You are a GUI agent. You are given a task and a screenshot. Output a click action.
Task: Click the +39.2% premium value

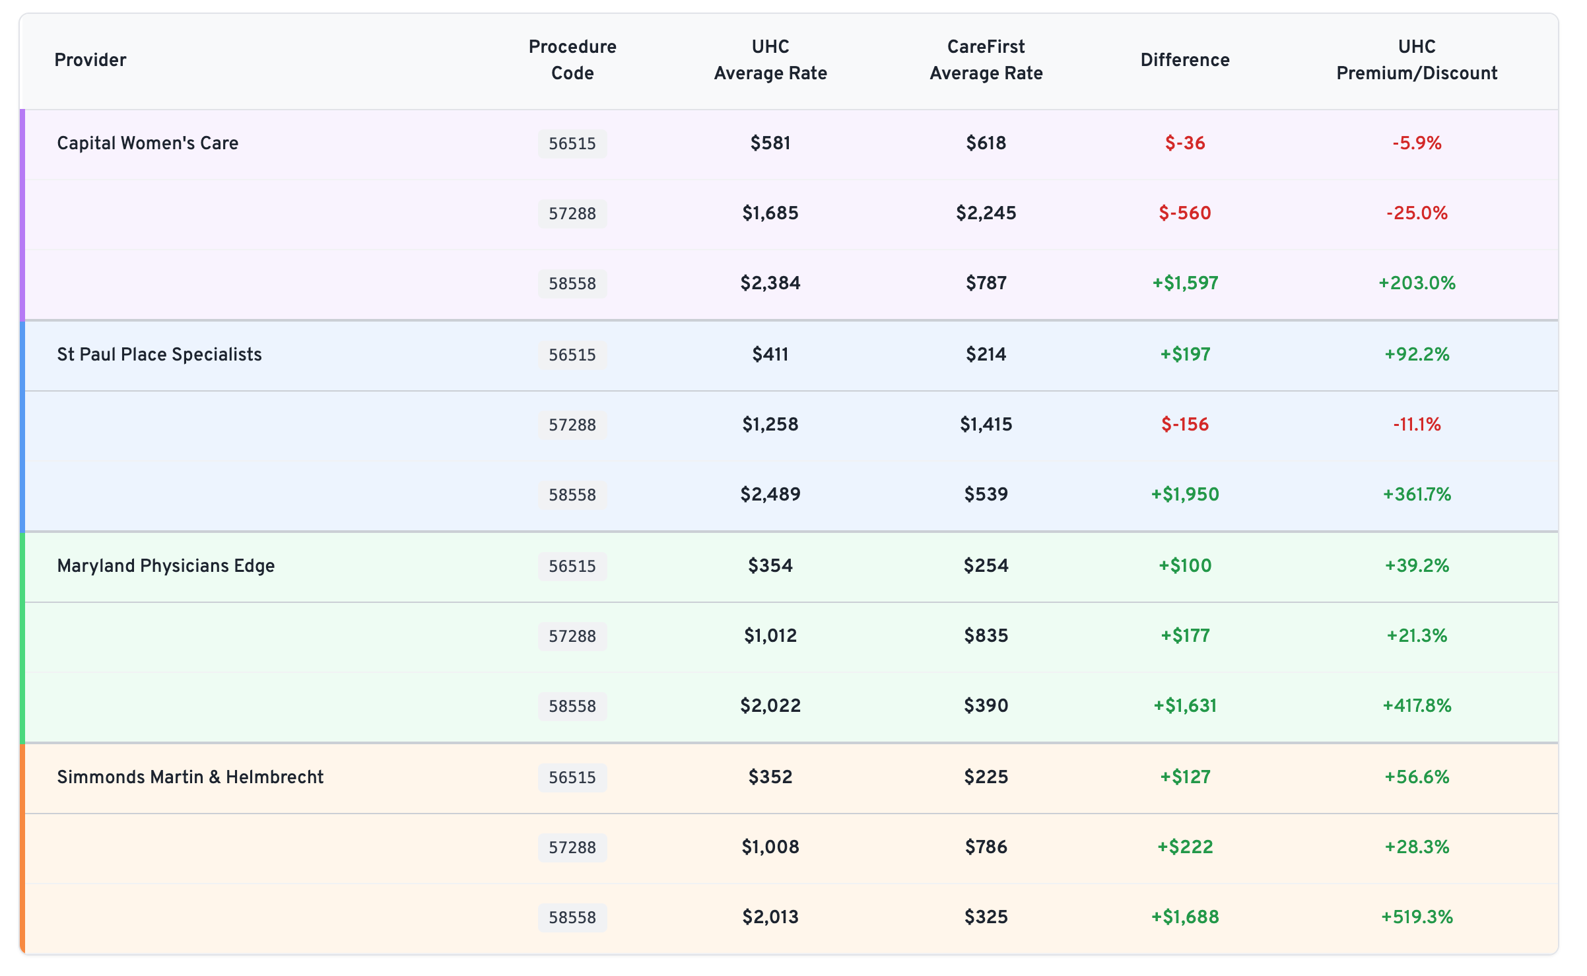pos(1417,566)
